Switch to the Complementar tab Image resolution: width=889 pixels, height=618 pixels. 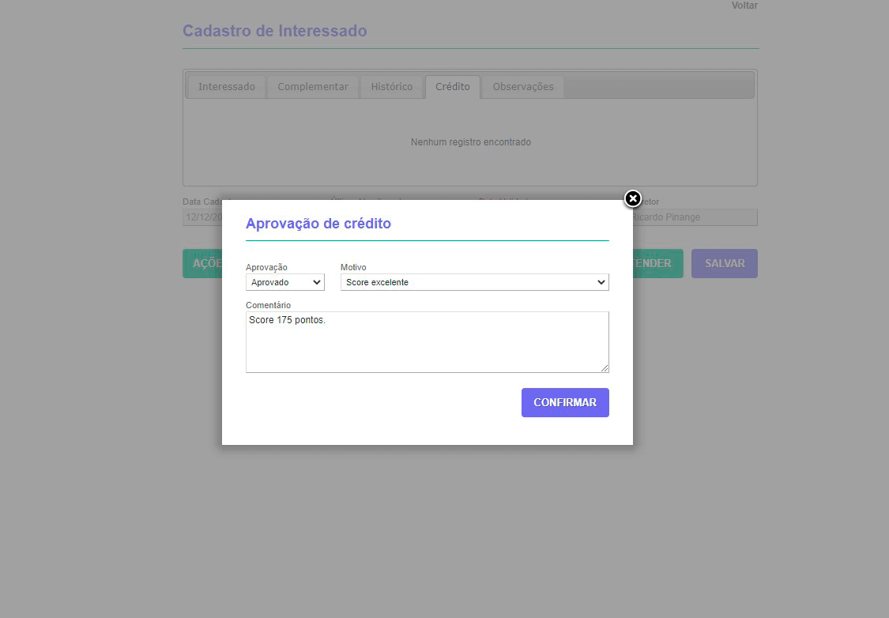coord(312,86)
